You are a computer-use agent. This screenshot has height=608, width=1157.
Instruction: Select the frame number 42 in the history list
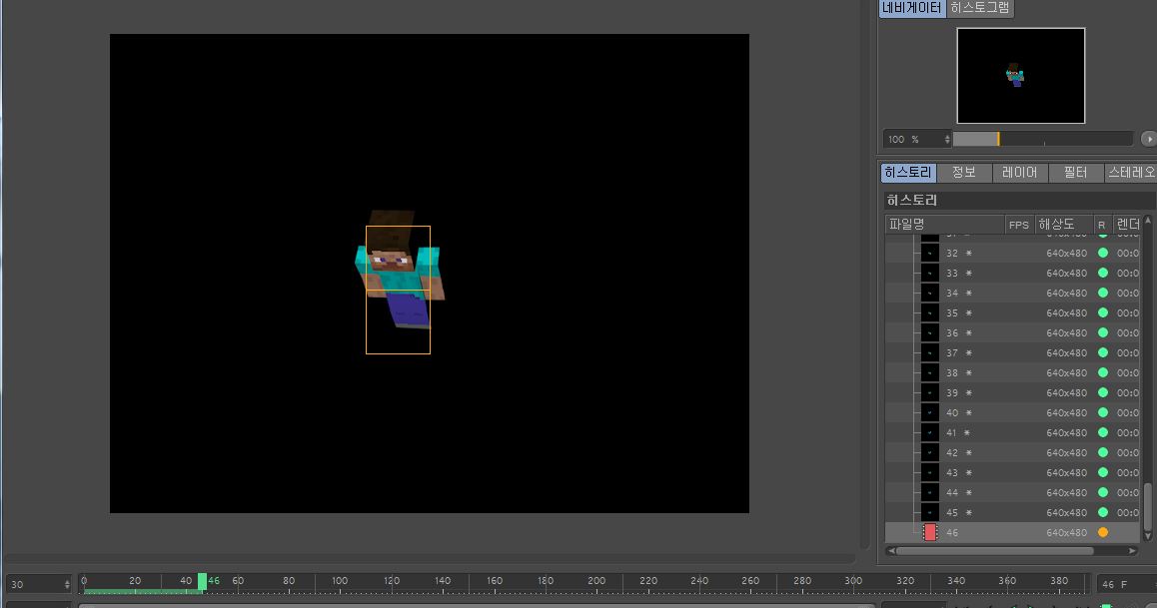pyautogui.click(x=952, y=452)
